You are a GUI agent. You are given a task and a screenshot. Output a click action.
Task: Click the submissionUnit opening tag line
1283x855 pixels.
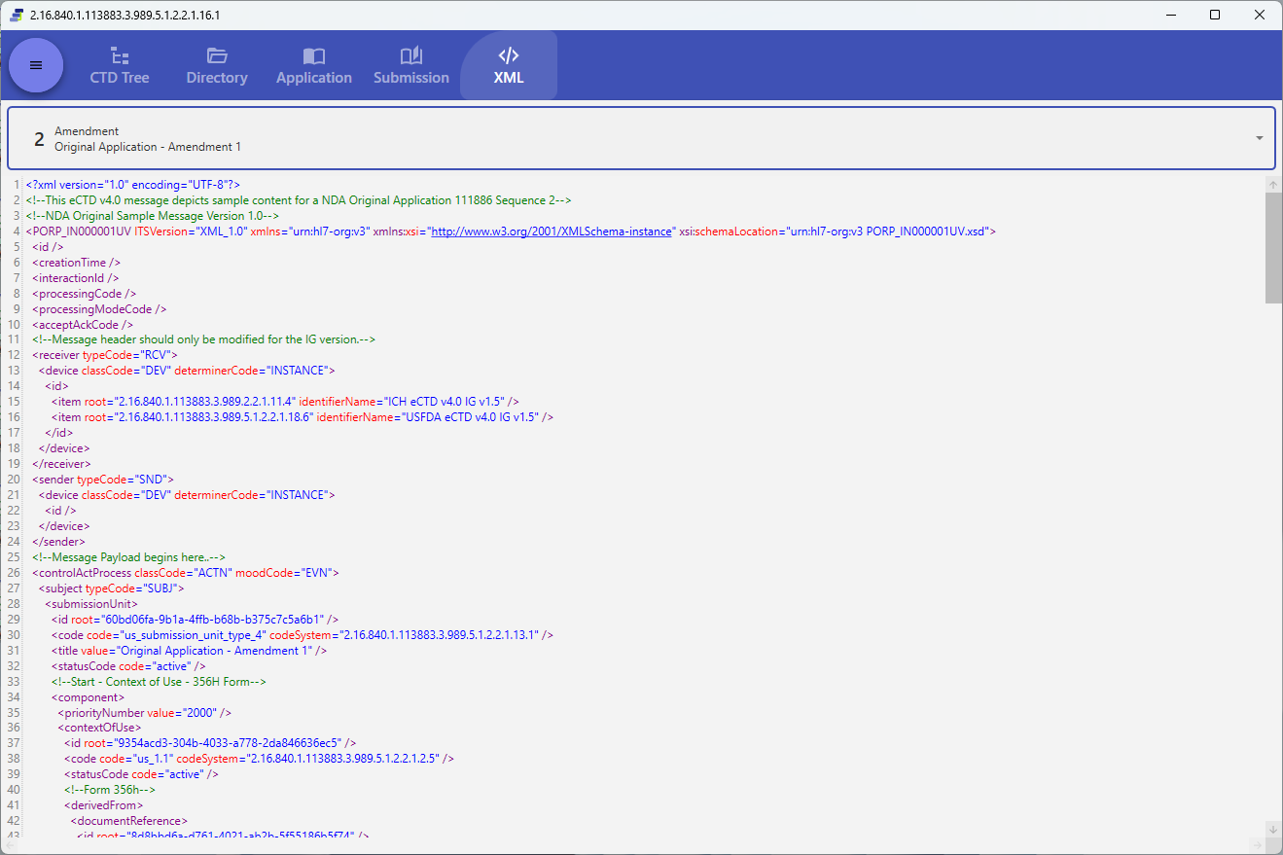92,604
